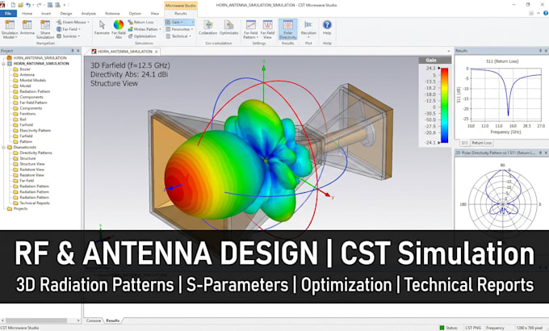
Task: Select the Structure View tree folder
Action: point(29,164)
